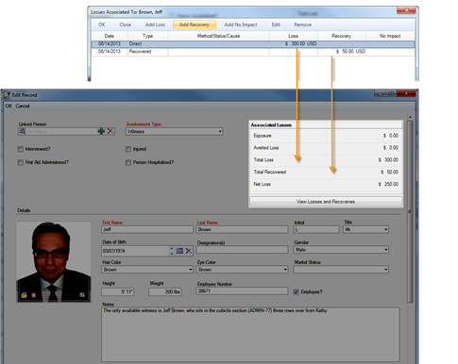458x364 pixels.
Task: Click the View Losses and Recoveries button
Action: [x=326, y=202]
